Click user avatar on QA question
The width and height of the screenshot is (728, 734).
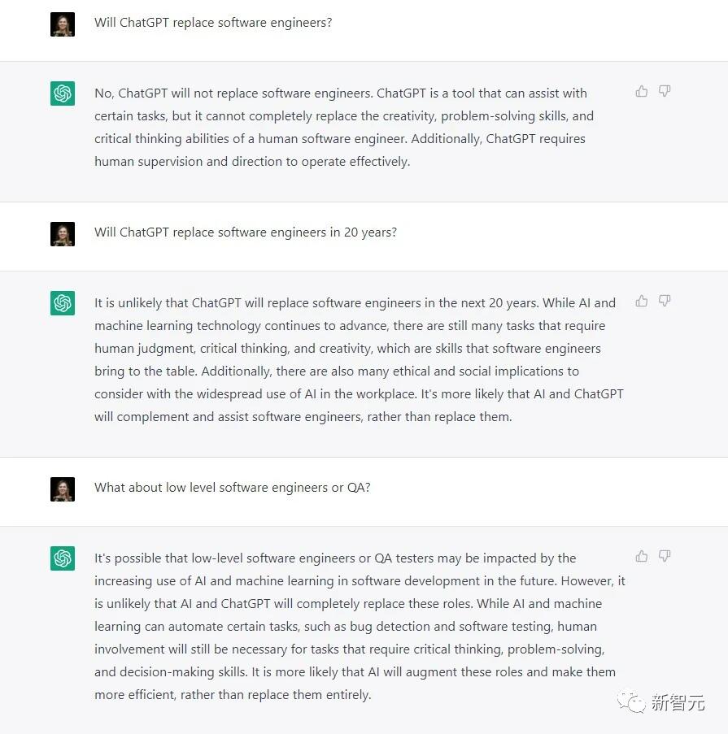pyautogui.click(x=63, y=489)
